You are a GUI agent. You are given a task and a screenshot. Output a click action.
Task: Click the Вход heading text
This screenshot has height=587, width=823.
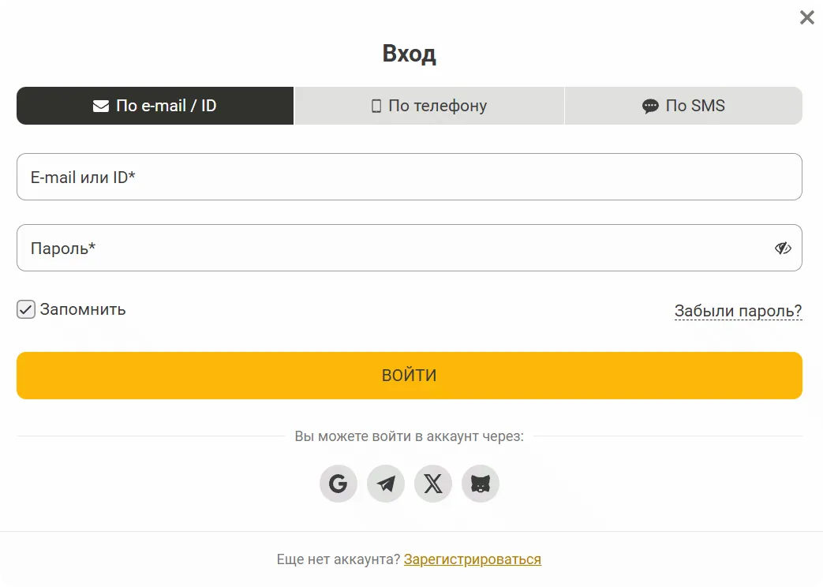409,54
